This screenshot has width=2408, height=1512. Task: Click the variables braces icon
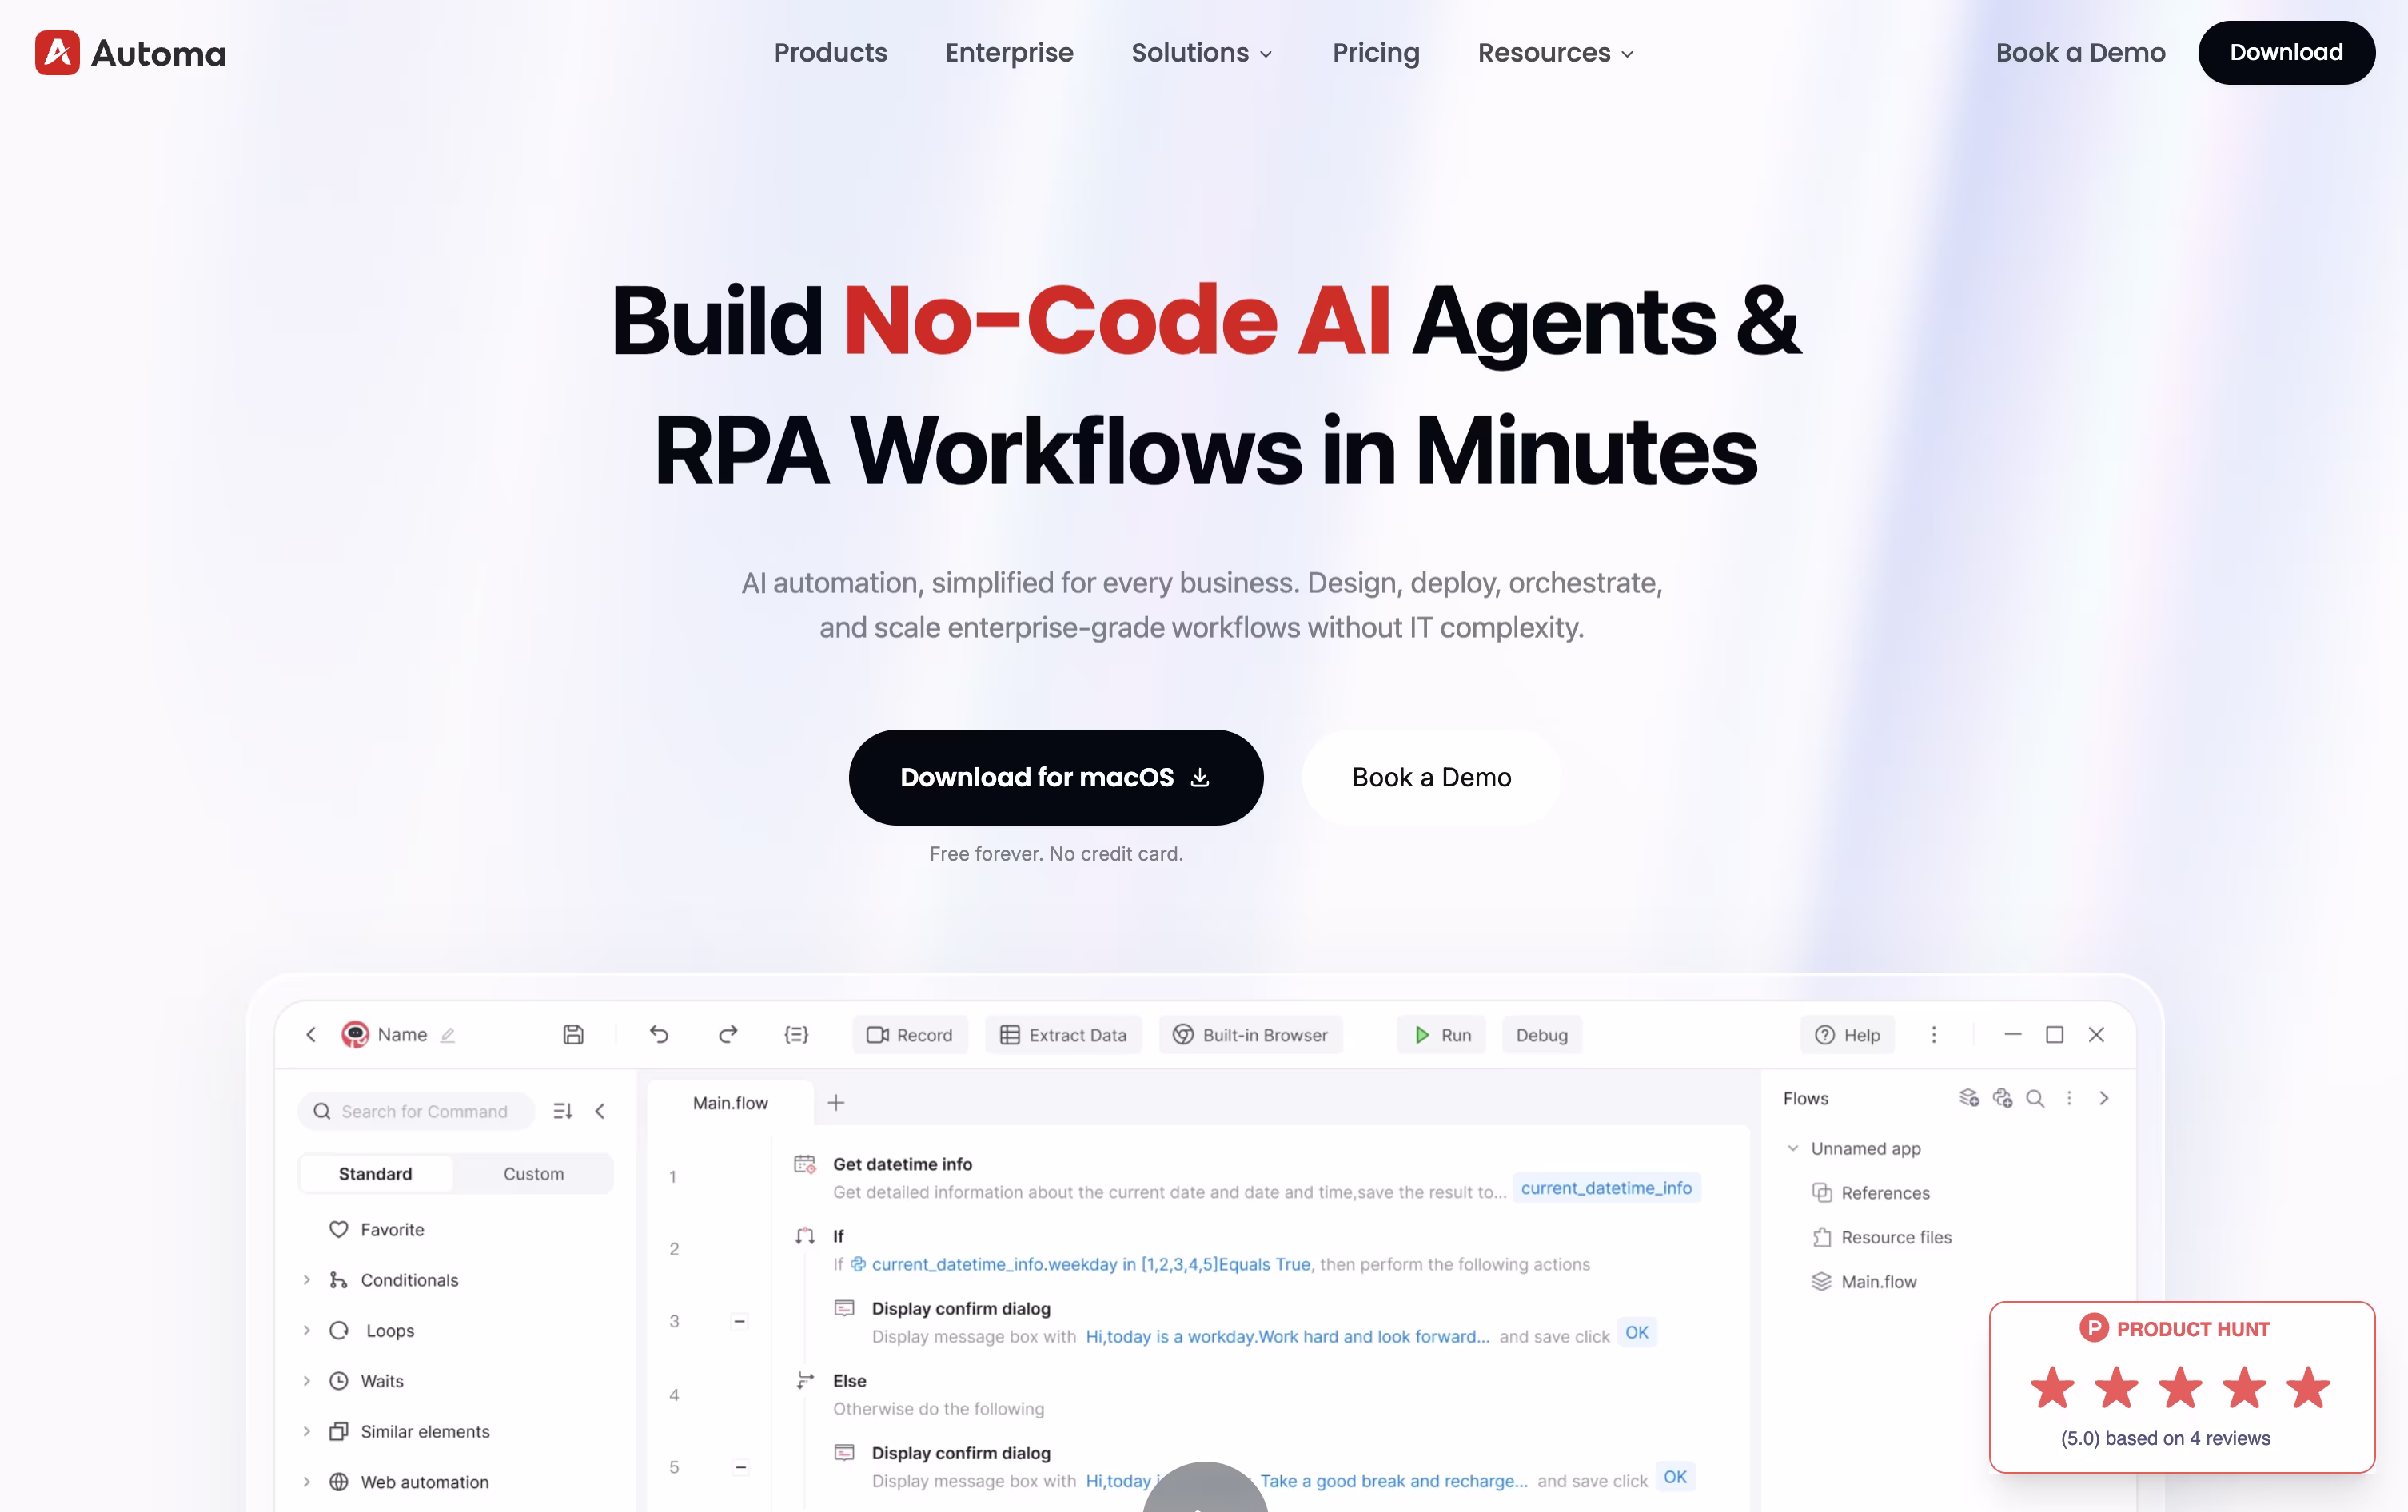pos(796,1034)
